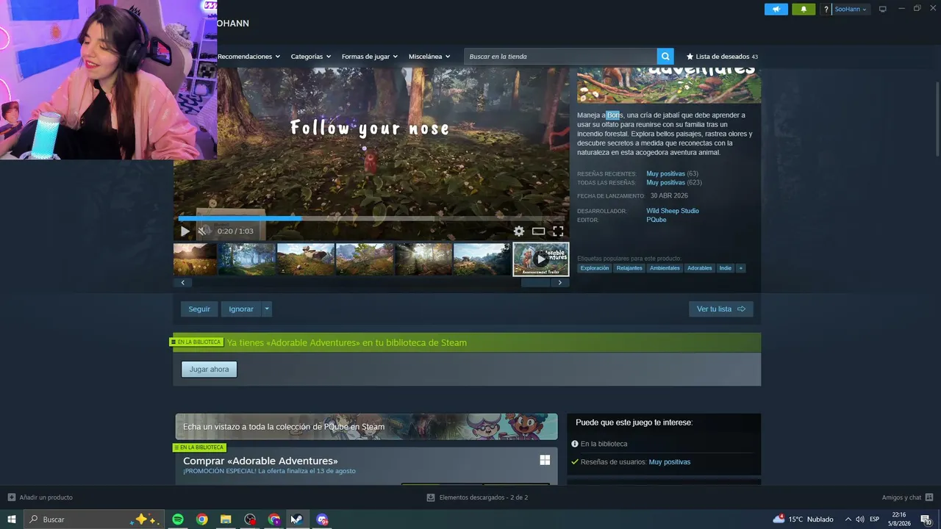This screenshot has width=941, height=529.
Task: Open the Wild Sheep Studio developer link
Action: pos(673,211)
